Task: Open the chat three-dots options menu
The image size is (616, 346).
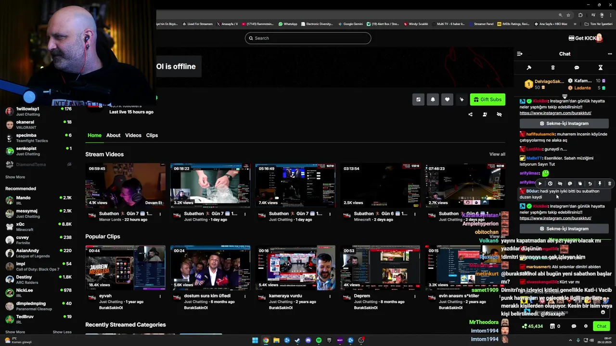Action: coord(610,54)
